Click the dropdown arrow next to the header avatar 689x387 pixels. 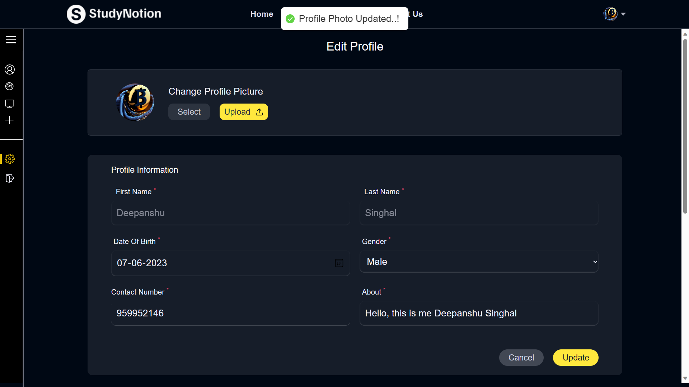pos(623,14)
